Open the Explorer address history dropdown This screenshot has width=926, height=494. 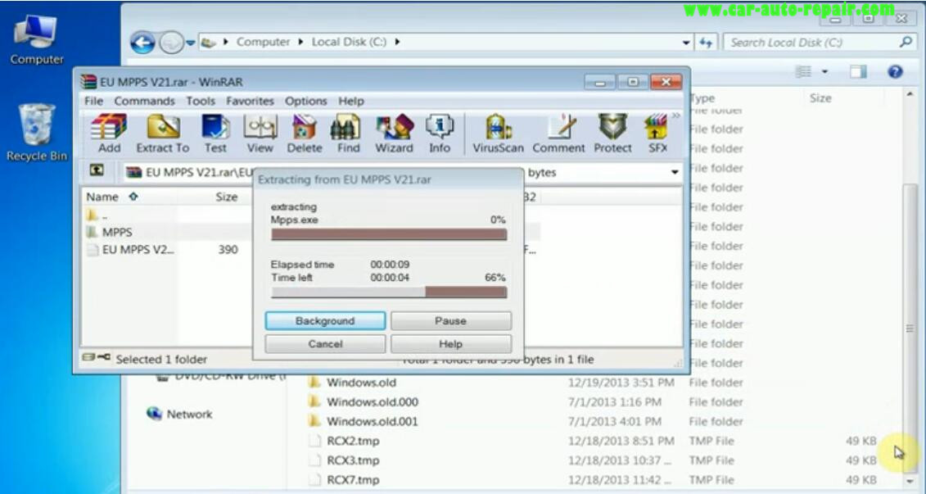[685, 43]
